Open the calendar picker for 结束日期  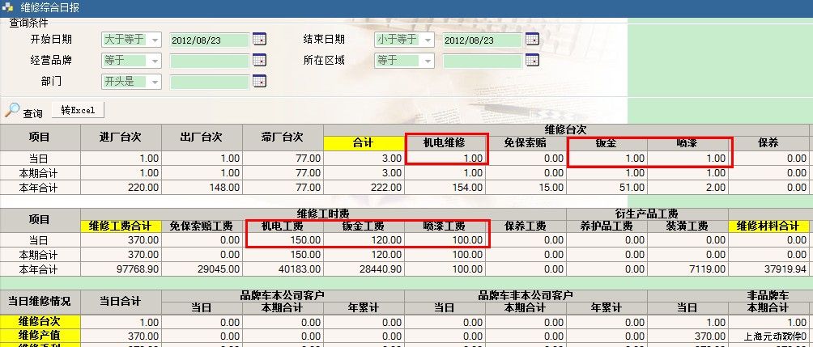click(531, 39)
